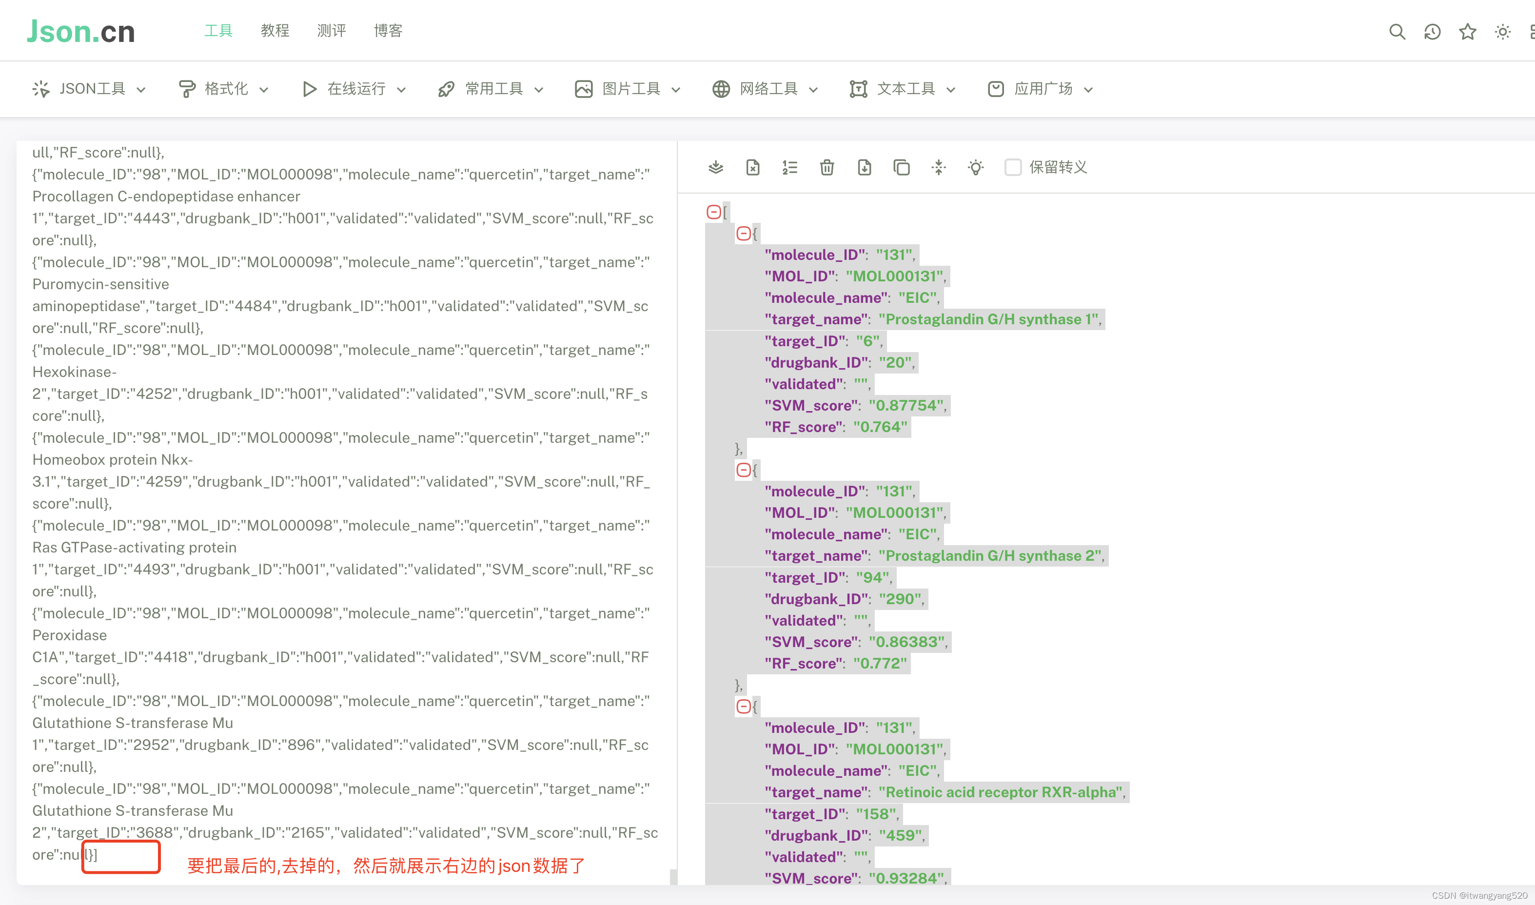The width and height of the screenshot is (1535, 905).
Task: Open the 应用广场 menu
Action: point(1043,89)
